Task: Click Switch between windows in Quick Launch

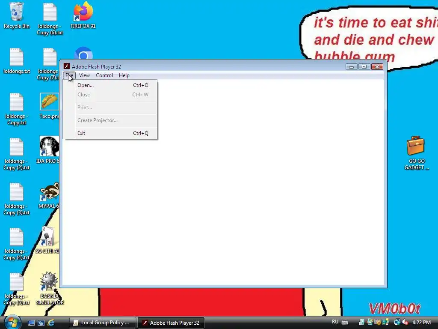Action: (41, 323)
